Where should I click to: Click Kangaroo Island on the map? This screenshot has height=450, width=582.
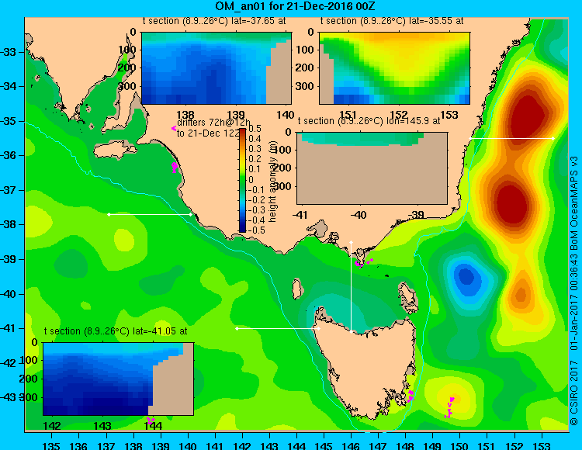point(116,151)
